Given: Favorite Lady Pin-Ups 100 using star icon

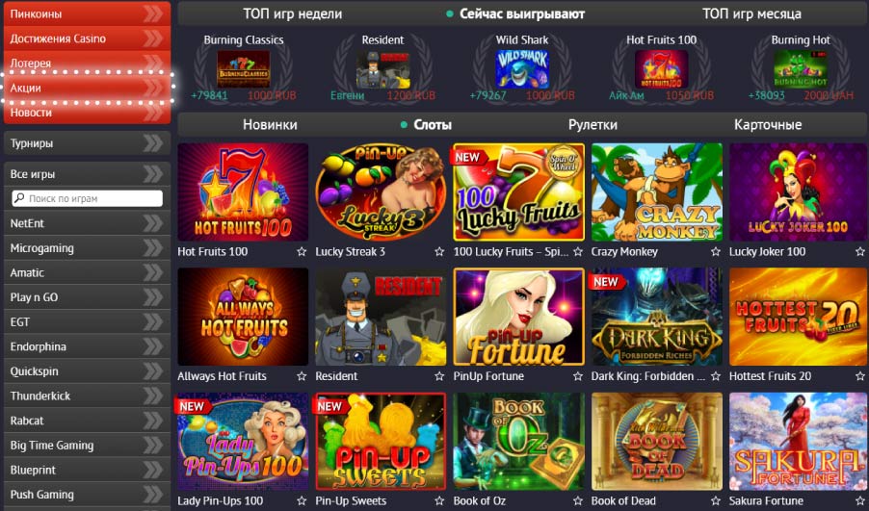Looking at the screenshot, I should click(x=302, y=500).
